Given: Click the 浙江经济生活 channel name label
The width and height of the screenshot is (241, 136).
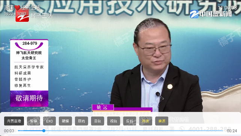Looking at the screenshot, I should 22,8.
